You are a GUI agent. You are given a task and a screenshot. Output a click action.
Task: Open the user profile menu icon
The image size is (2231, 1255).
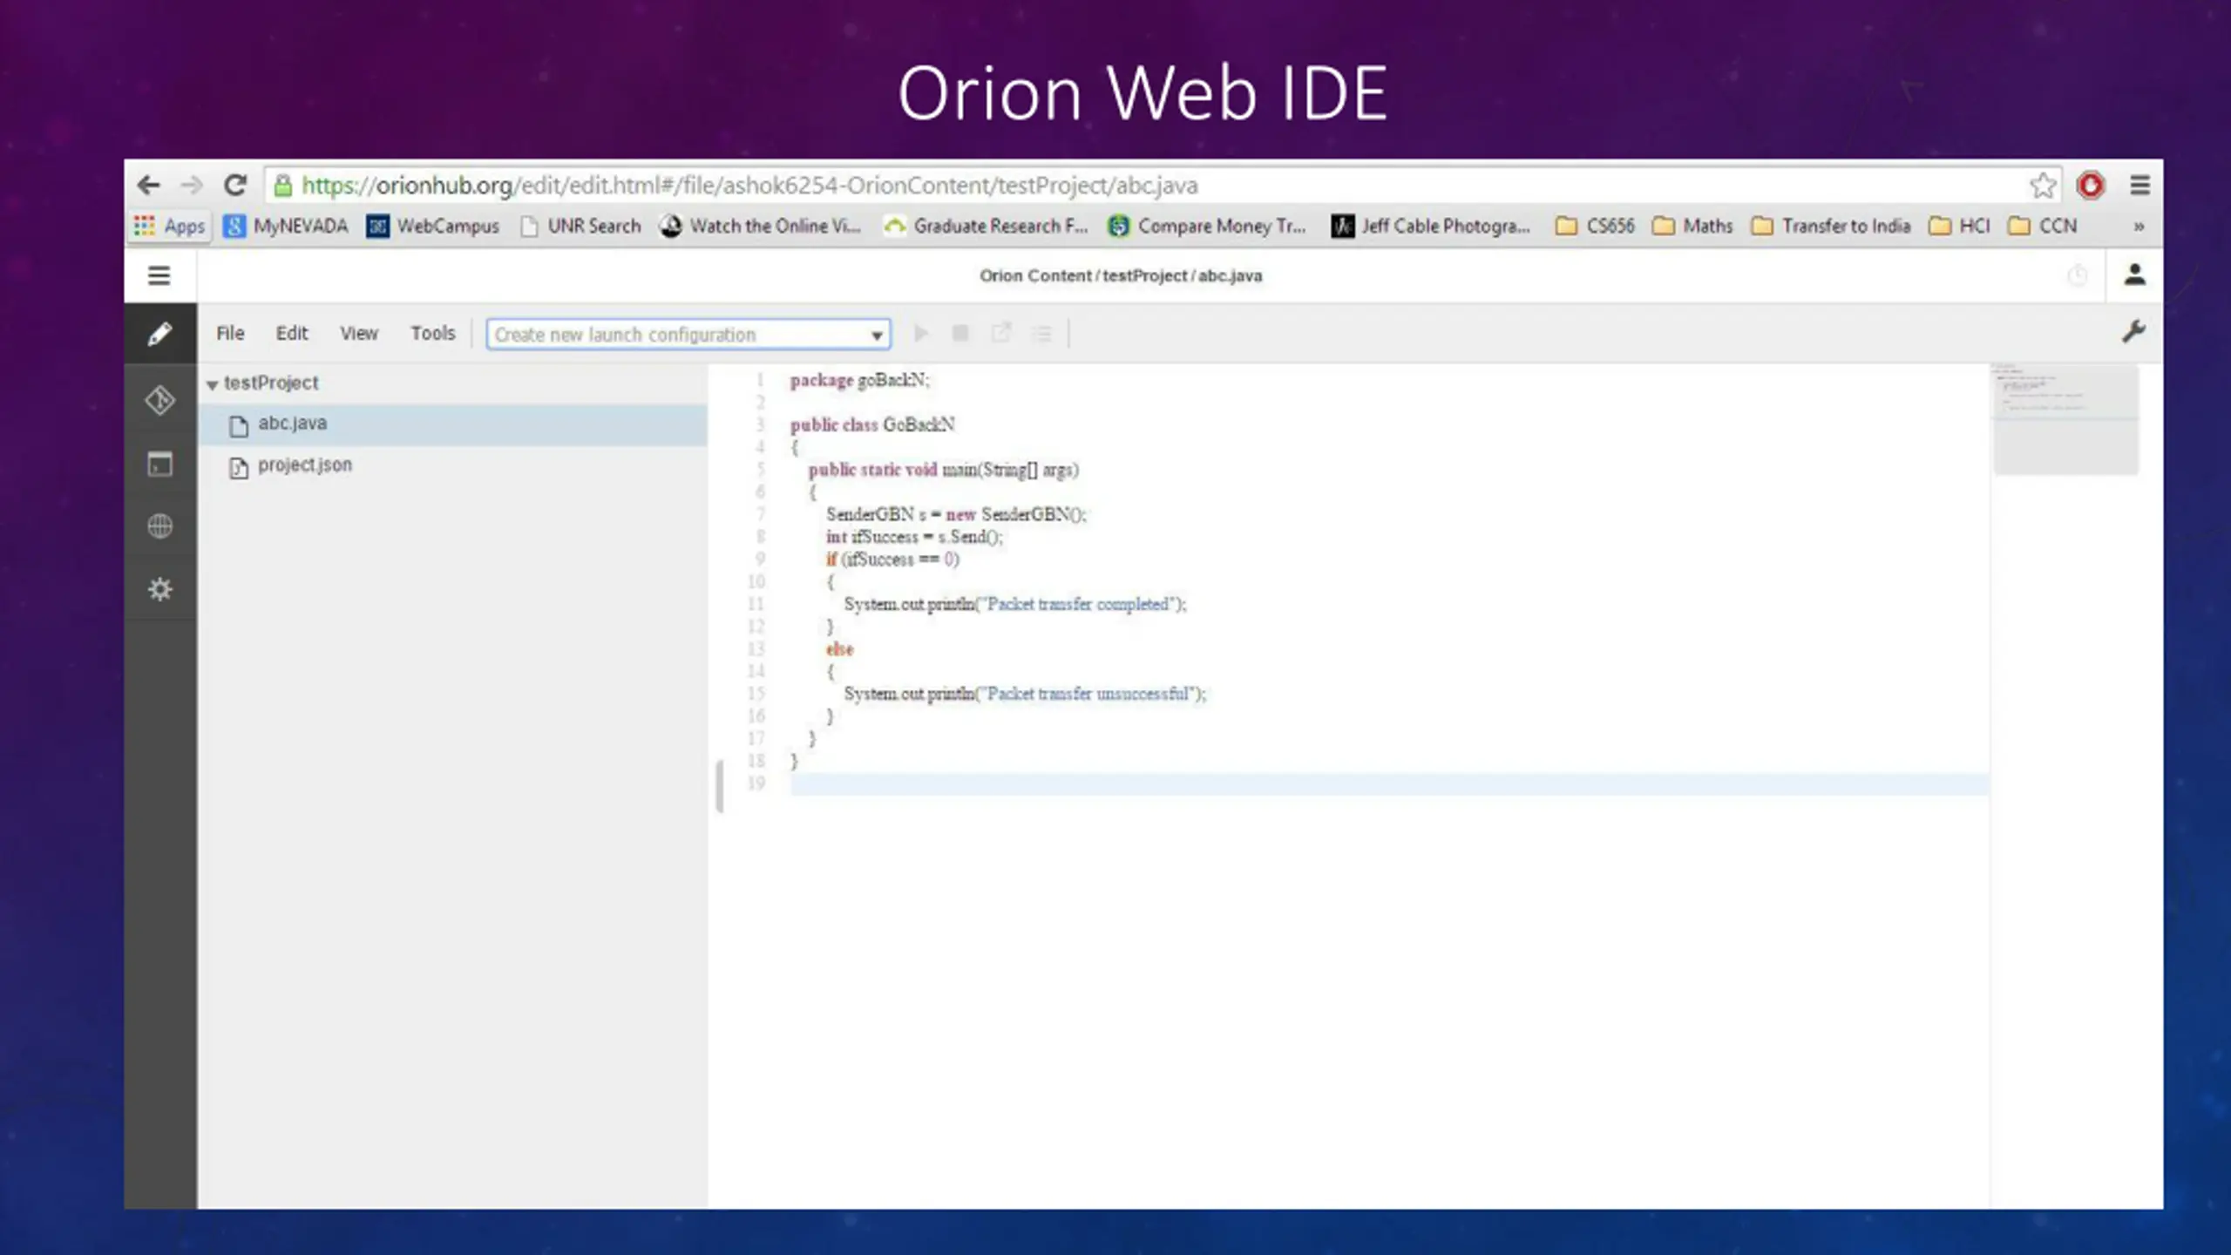tap(2134, 275)
